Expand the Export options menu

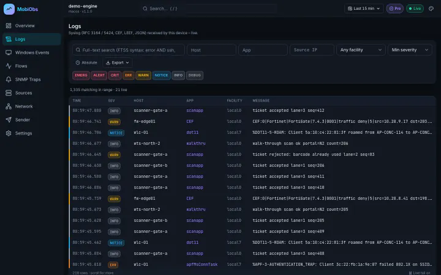point(117,62)
